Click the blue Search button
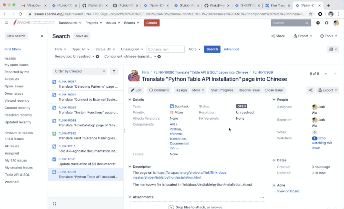The image size is (344, 209). point(212,49)
